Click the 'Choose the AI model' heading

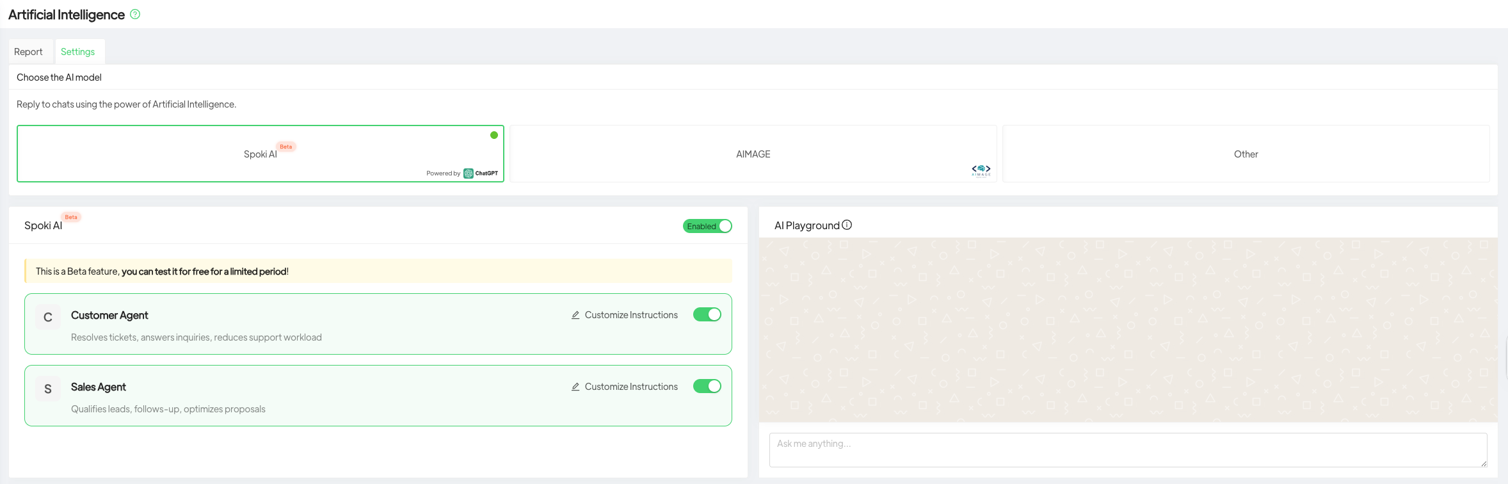pyautogui.click(x=59, y=77)
